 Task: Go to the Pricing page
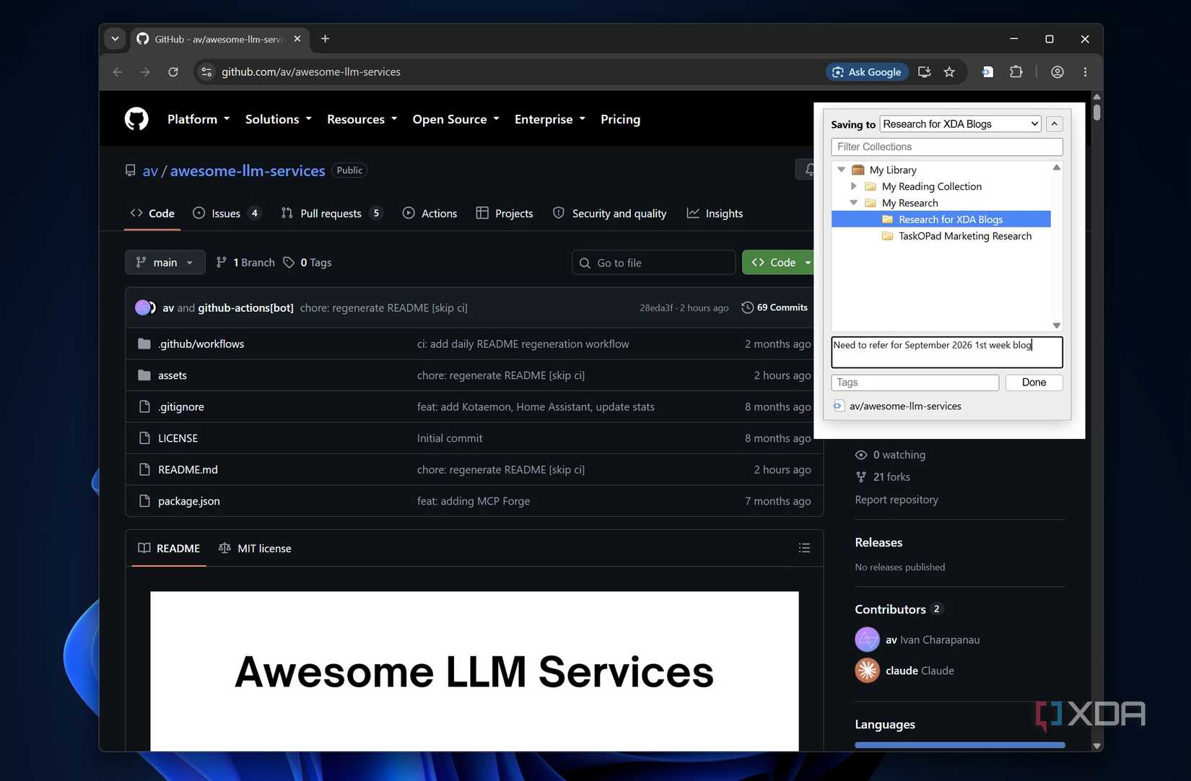tap(621, 119)
